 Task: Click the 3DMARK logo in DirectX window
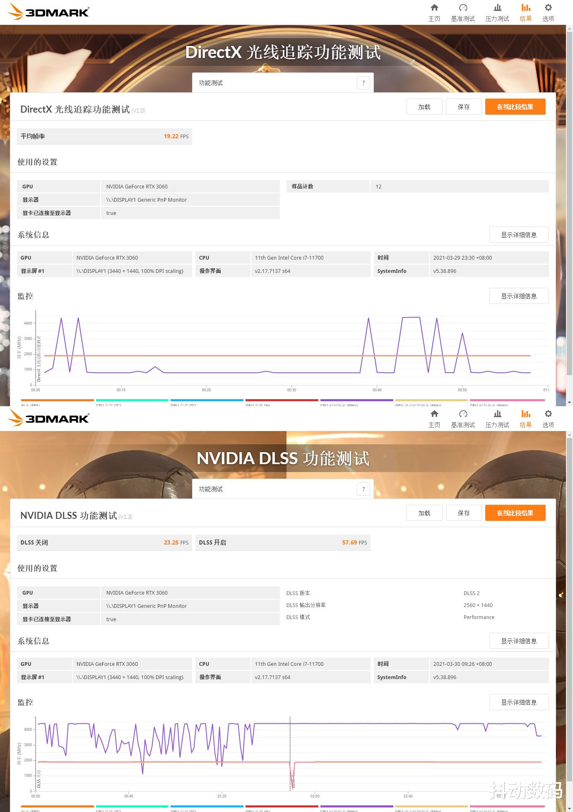click(48, 12)
